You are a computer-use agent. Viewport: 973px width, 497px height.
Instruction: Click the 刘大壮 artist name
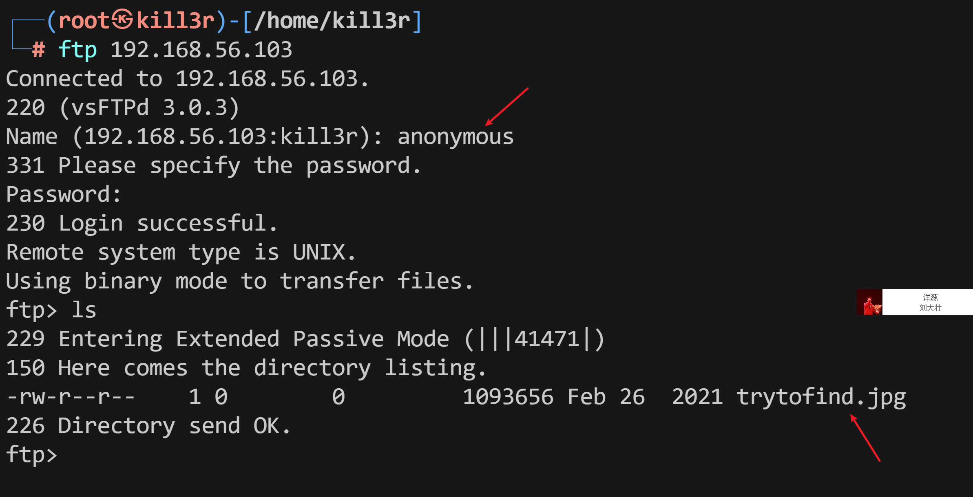pyautogui.click(x=930, y=308)
